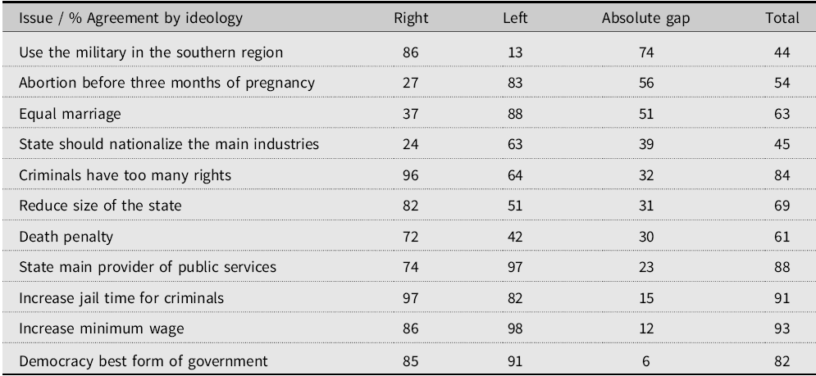Click the 'Absolute gap' column header
The width and height of the screenshot is (816, 376).
645,19
